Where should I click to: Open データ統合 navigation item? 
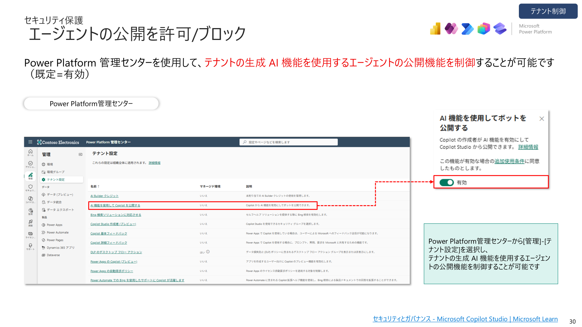[52, 202]
